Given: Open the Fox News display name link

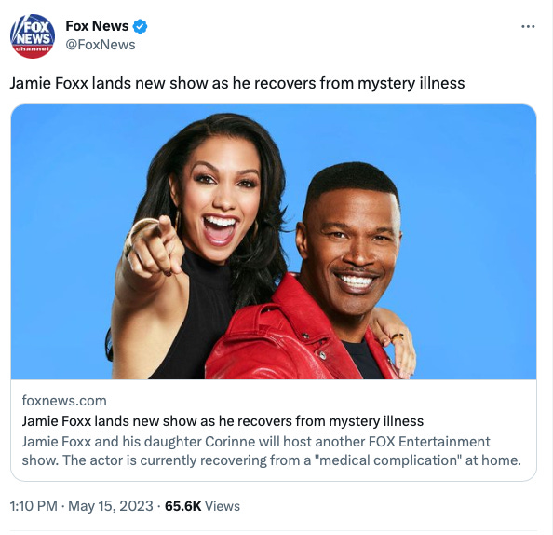Looking at the screenshot, I should tap(97, 26).
